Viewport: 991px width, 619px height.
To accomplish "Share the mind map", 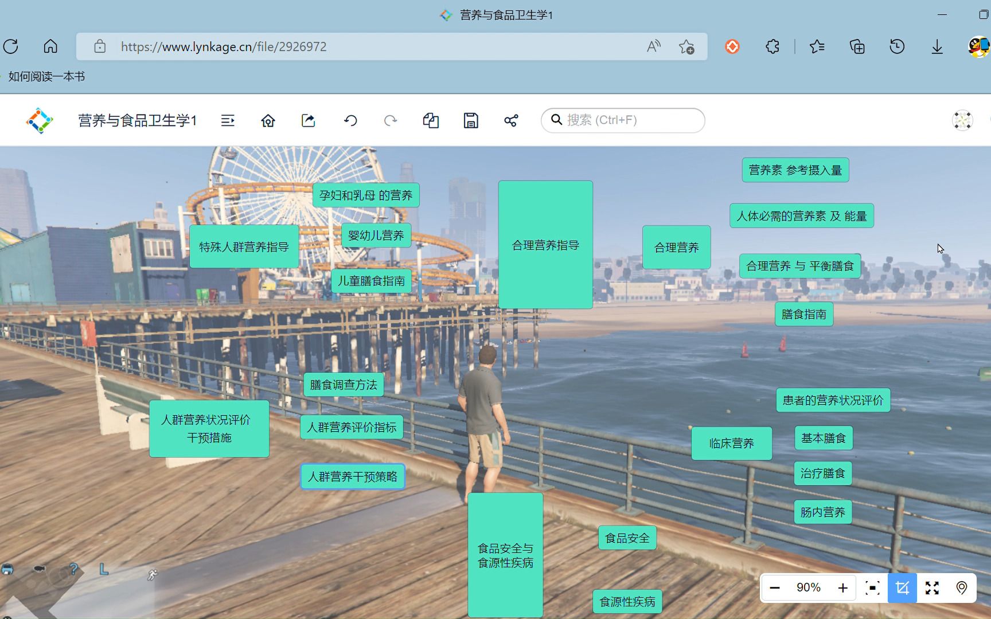I will (x=511, y=120).
